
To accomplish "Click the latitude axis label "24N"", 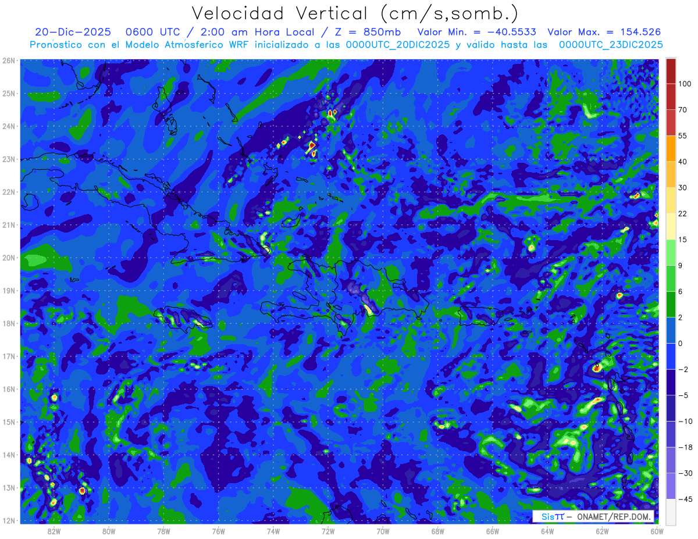I will (8, 126).
